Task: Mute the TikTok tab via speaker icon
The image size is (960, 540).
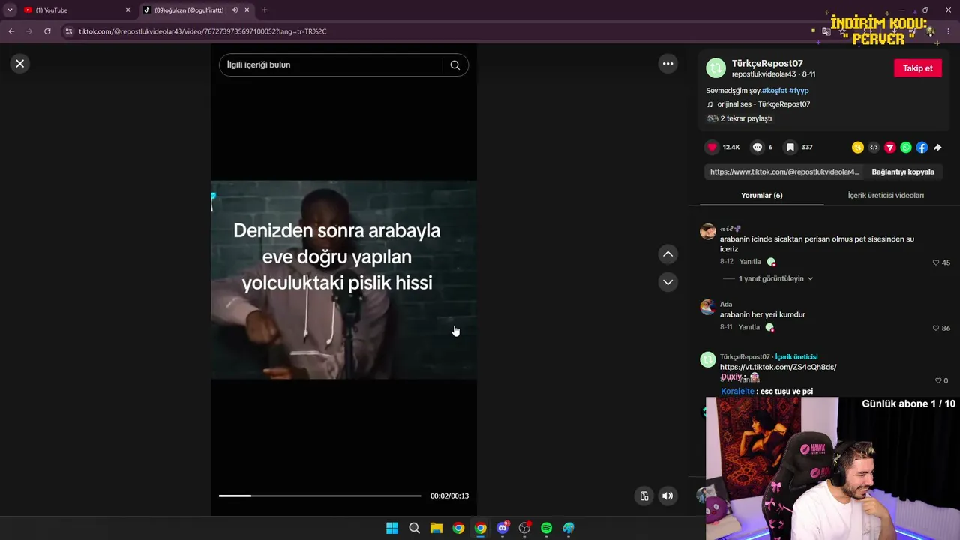Action: coord(235,10)
